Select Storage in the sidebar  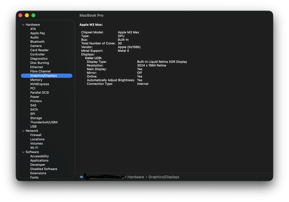click(x=36, y=118)
